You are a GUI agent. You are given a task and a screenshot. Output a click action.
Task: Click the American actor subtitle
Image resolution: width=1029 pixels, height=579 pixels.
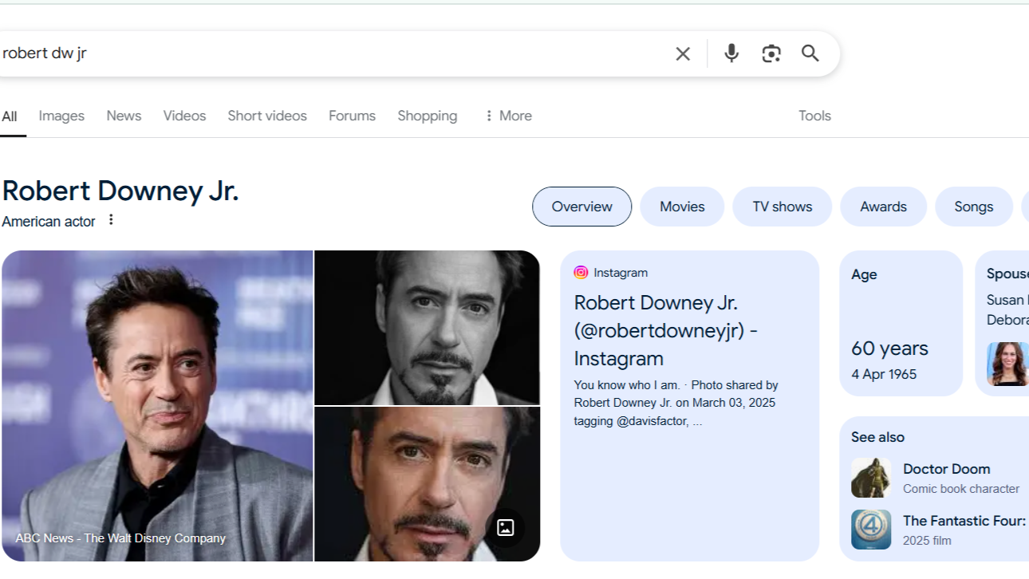49,222
